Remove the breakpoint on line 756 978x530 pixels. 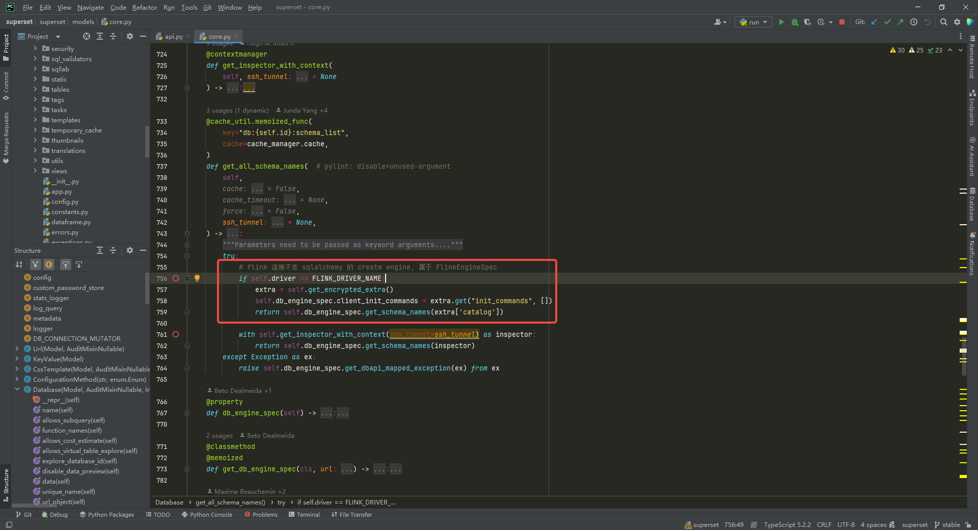tap(176, 278)
